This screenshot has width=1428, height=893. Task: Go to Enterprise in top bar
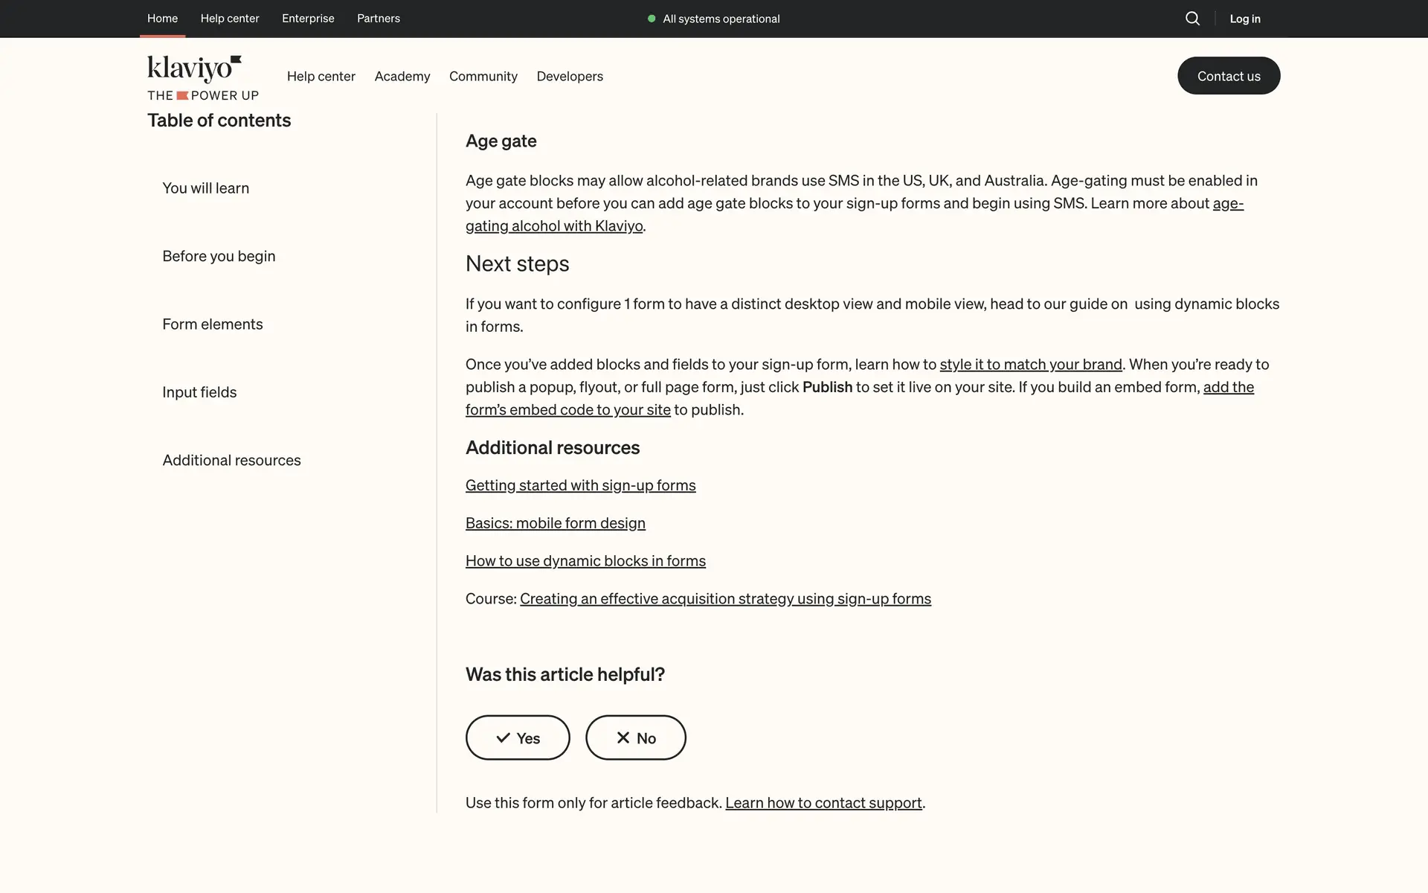tap(308, 18)
